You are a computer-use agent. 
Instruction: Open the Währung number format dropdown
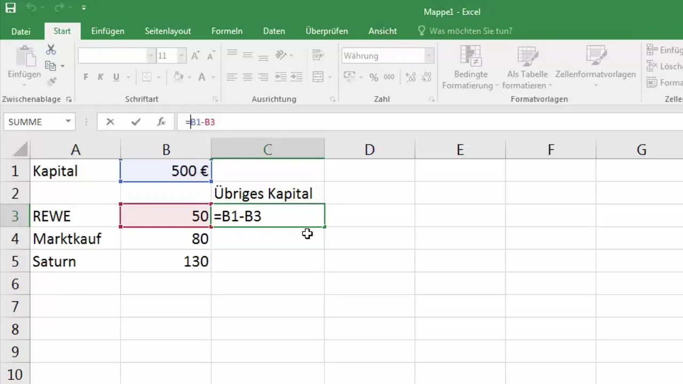click(428, 55)
